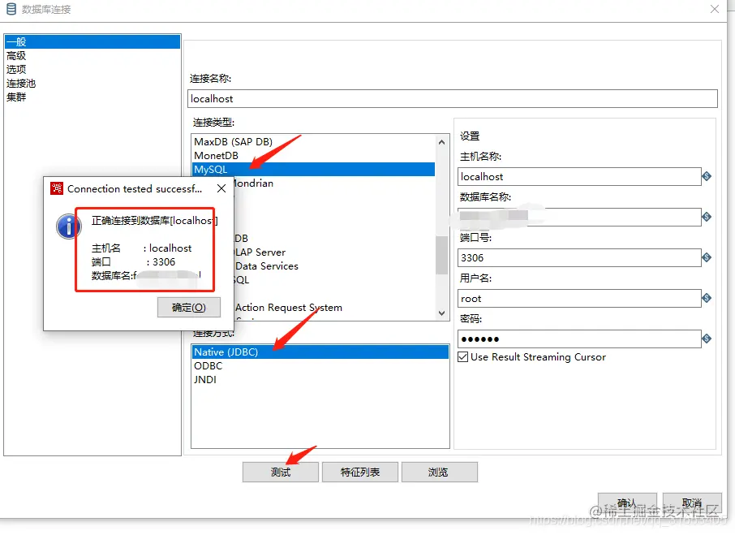Image resolution: width=735 pixels, height=535 pixels.
Task: Select the LAP Server connection type row
Action: pyautogui.click(x=334, y=252)
